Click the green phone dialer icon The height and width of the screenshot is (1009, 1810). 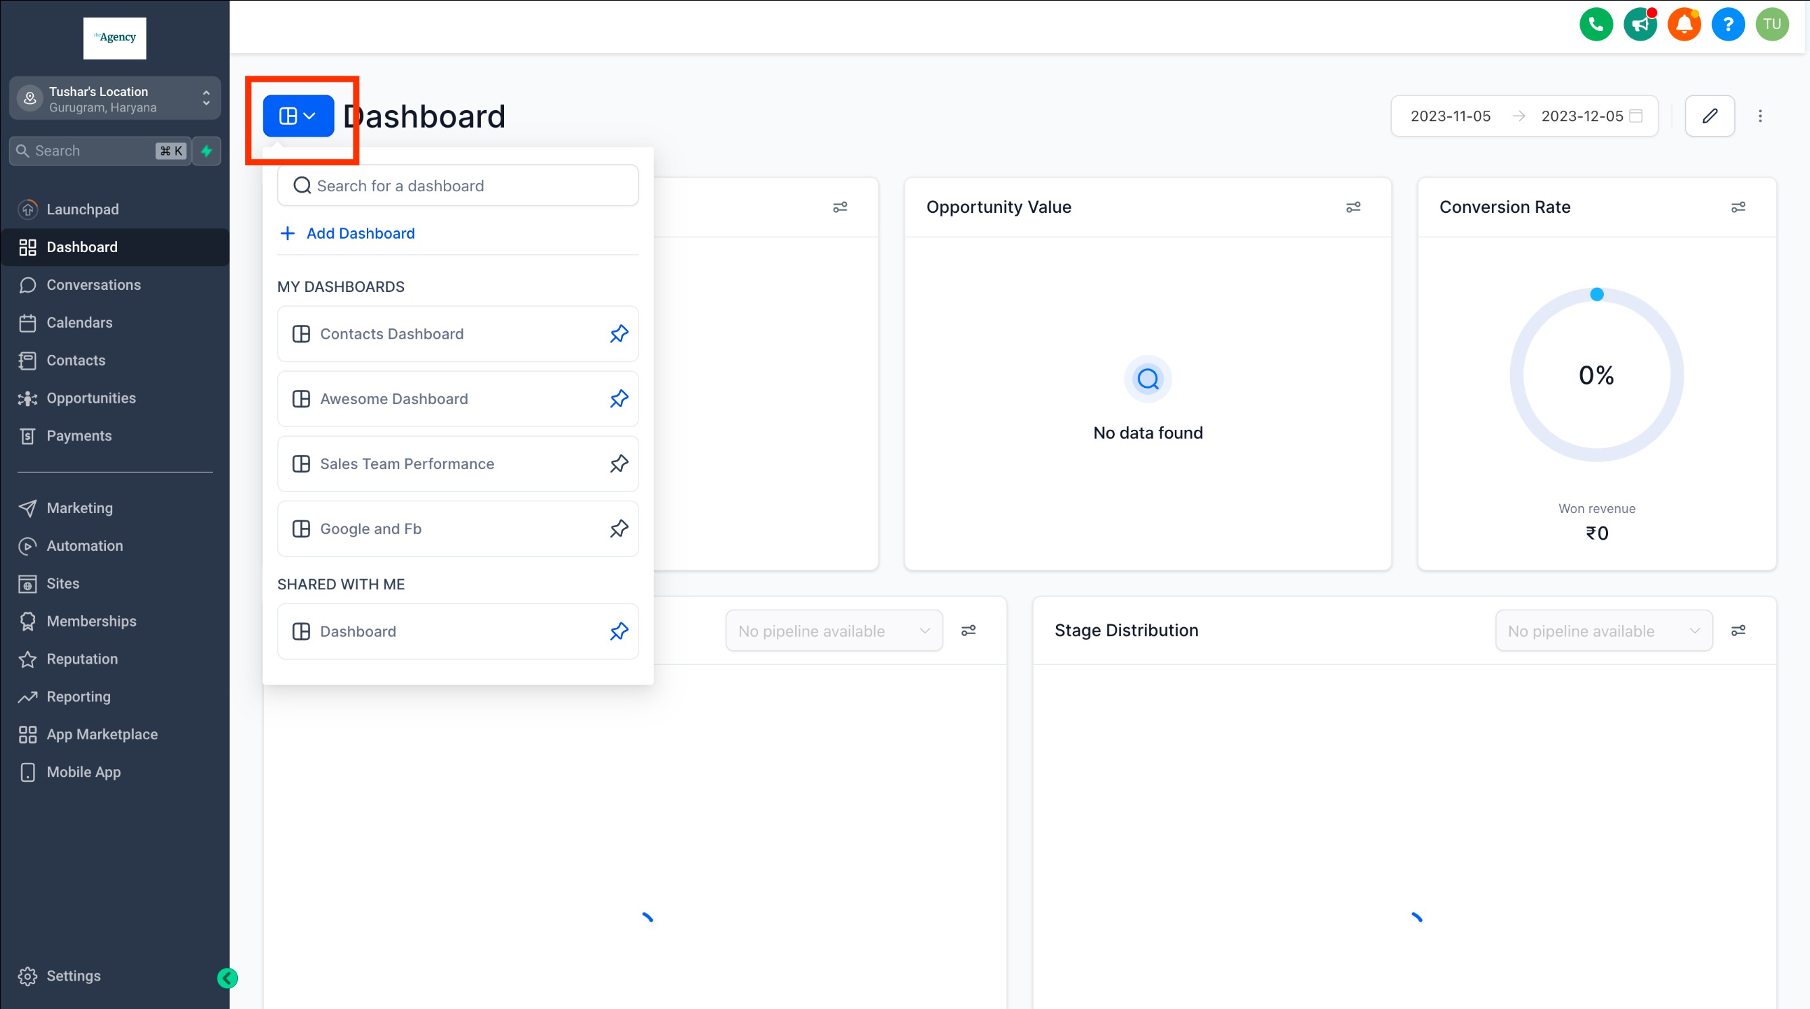tap(1596, 24)
